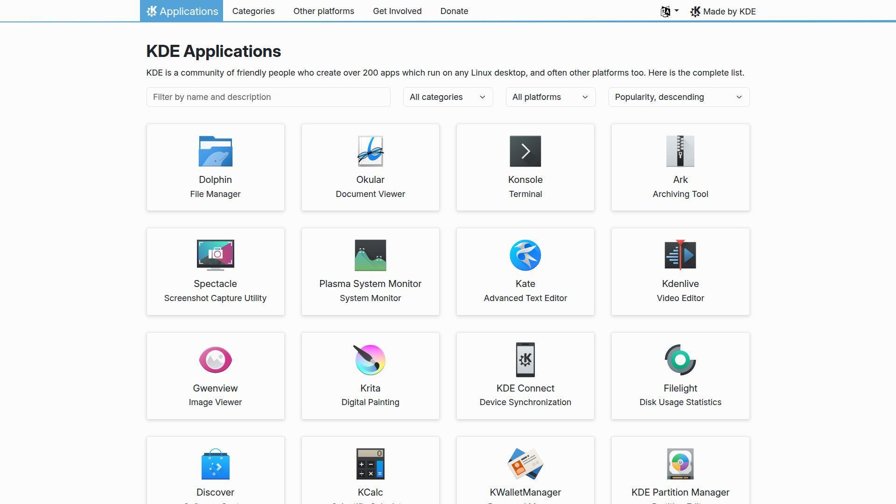Open the Gwenview image viewer icon

point(215,360)
